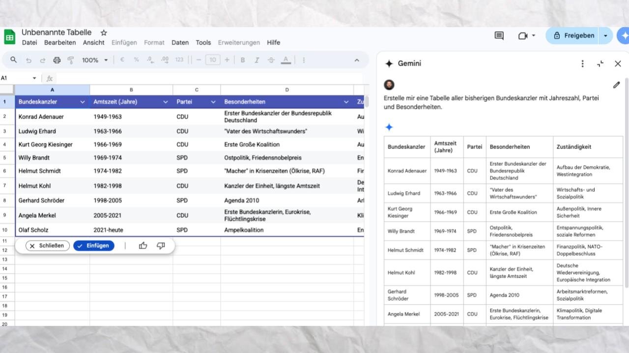The height and width of the screenshot is (353, 629).
Task: Toggle italic formatting
Action: coord(257,60)
